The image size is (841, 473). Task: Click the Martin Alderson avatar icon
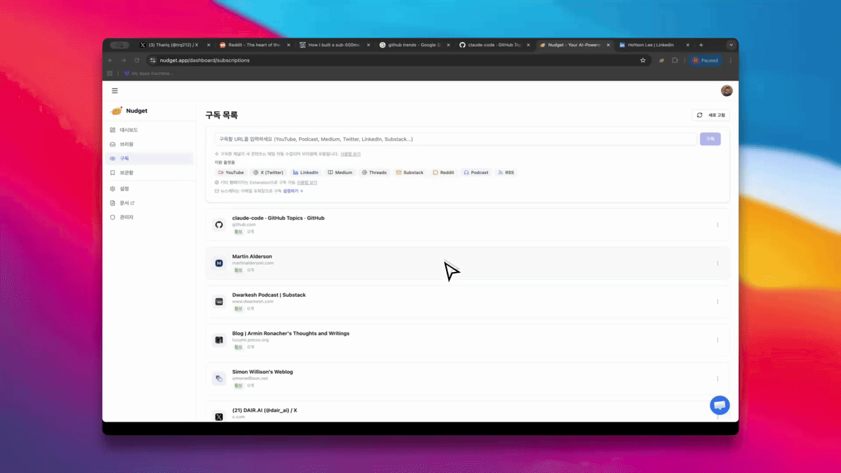[219, 263]
